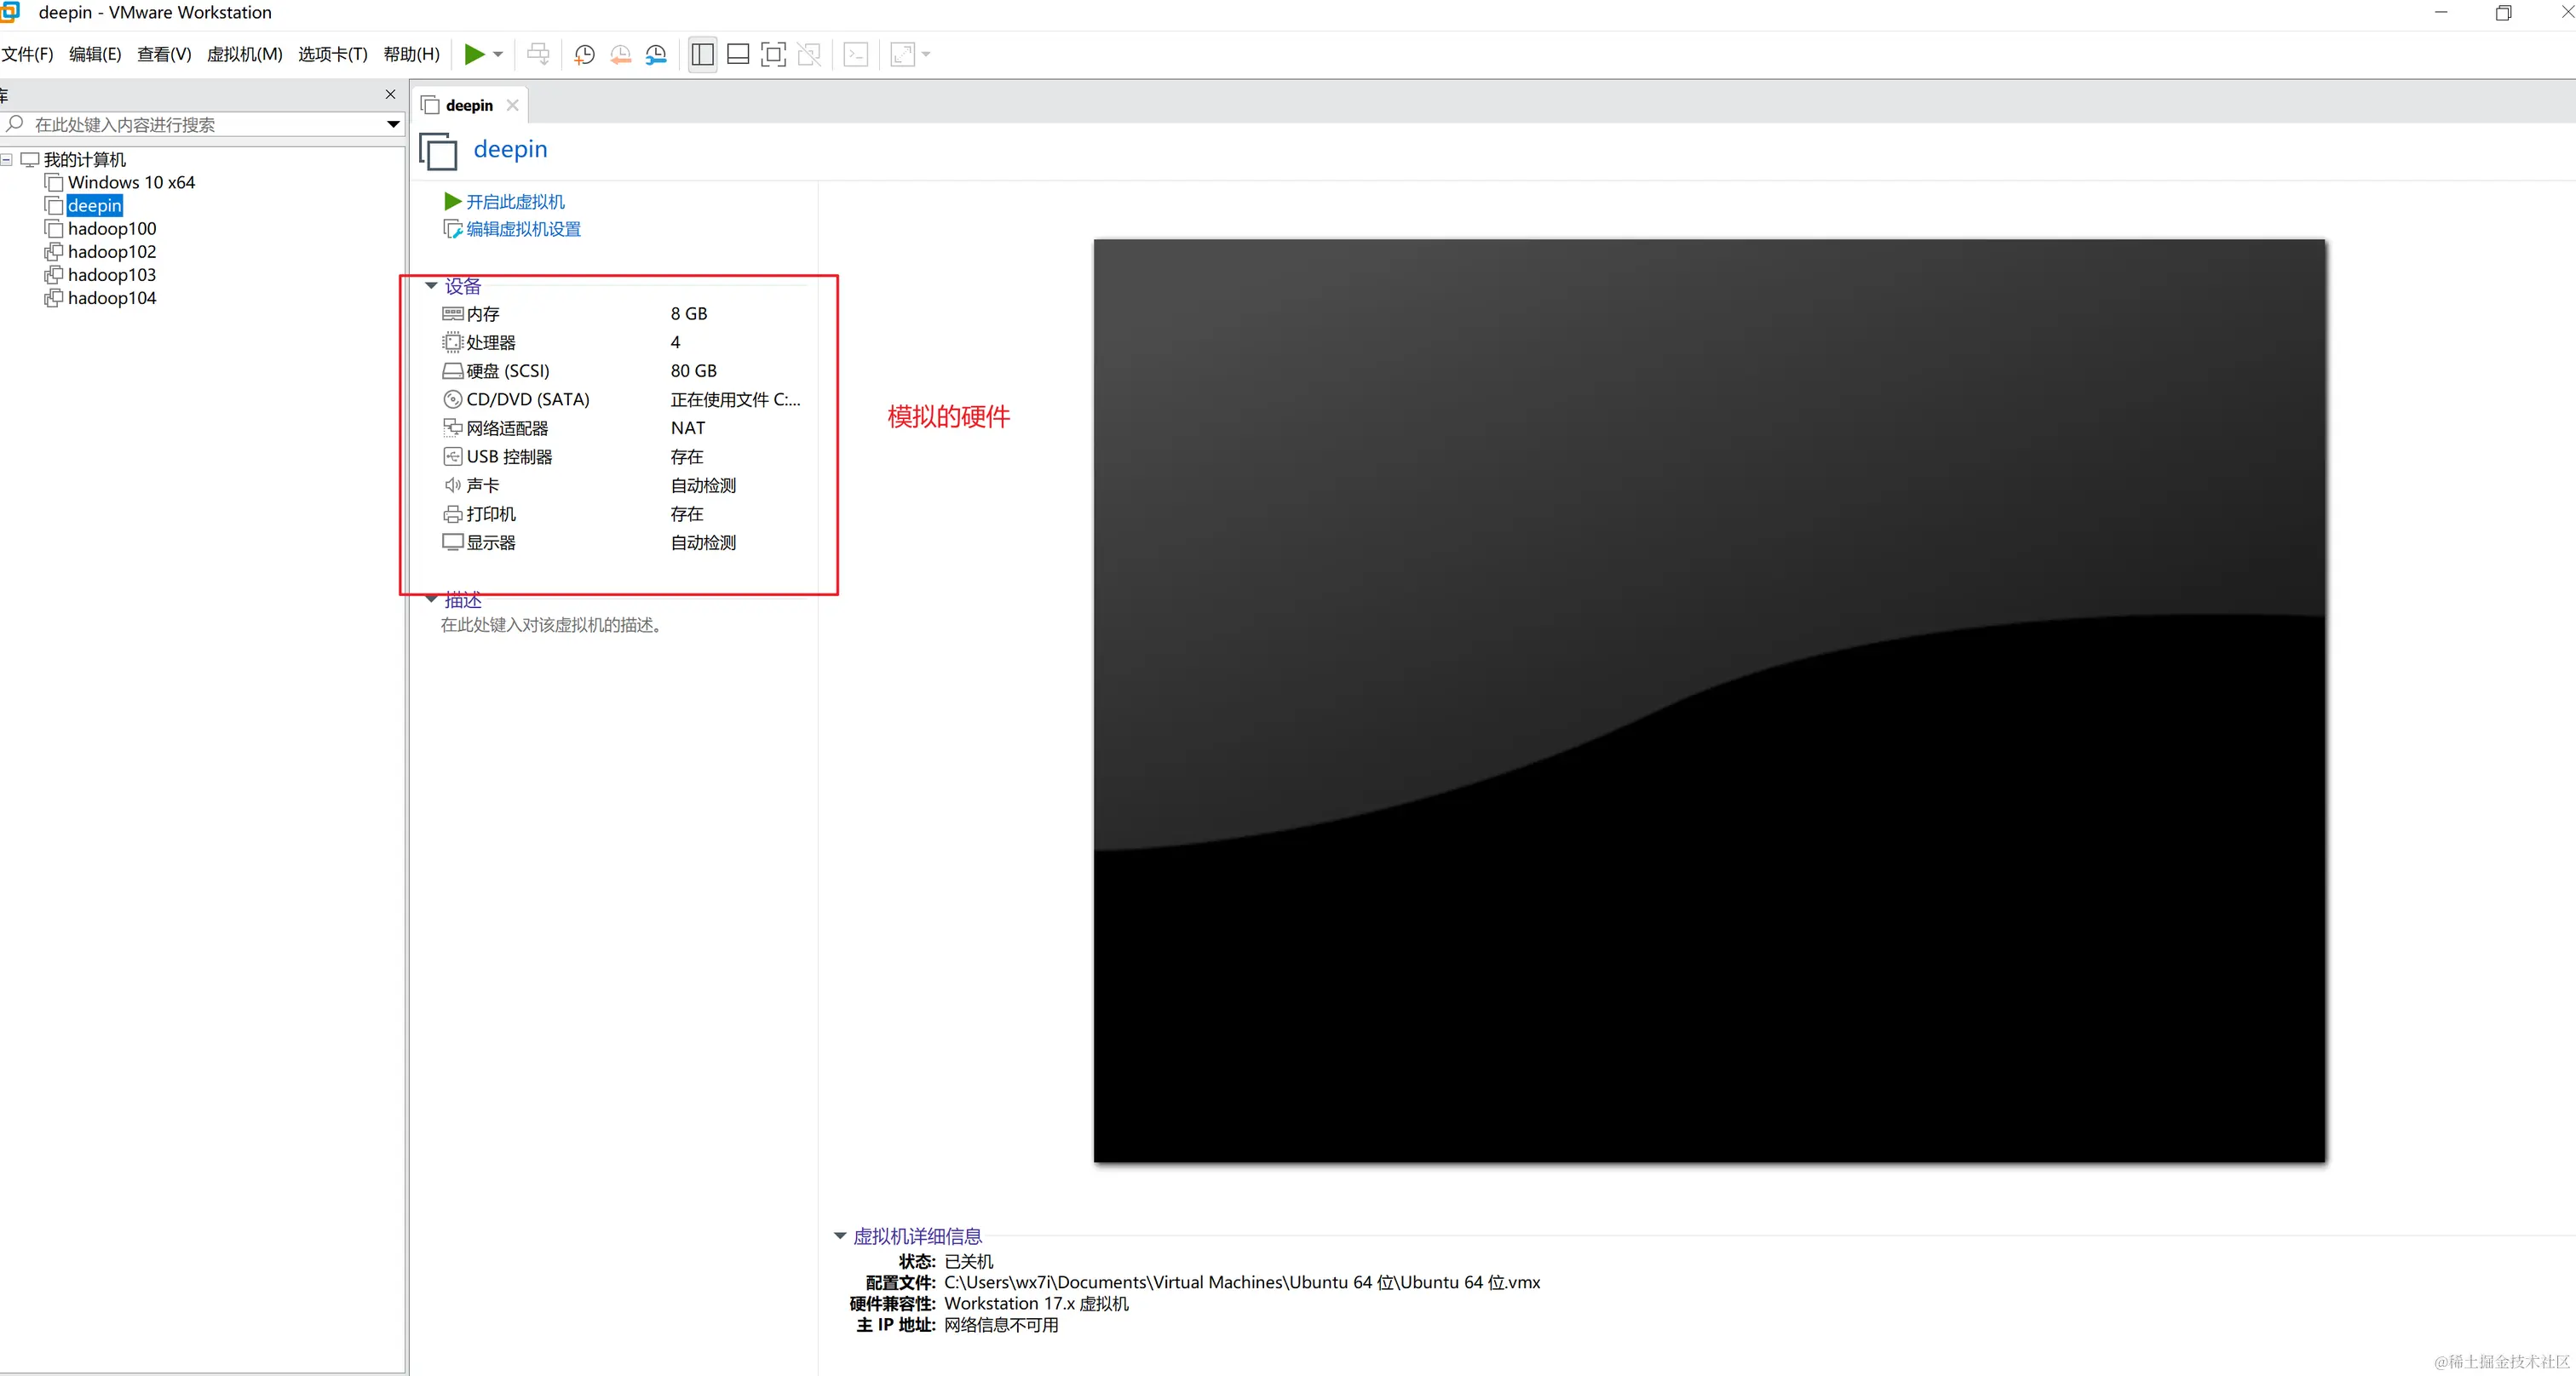Select hadoop102 in the library tree

pos(111,251)
